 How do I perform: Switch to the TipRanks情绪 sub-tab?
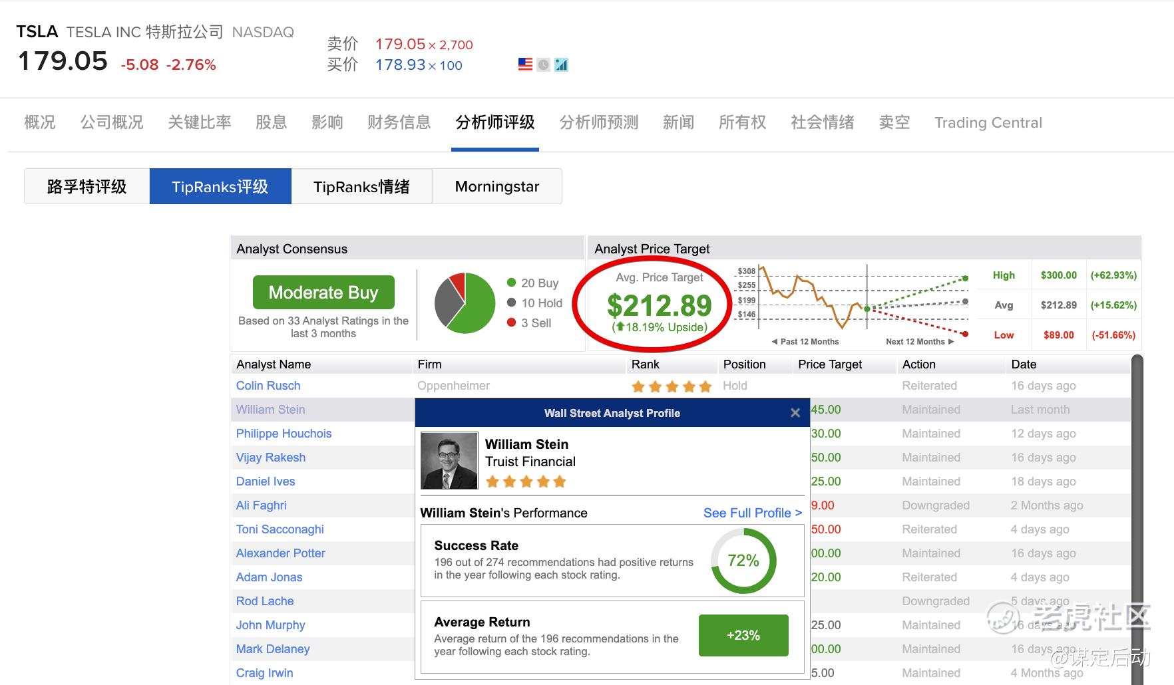click(361, 186)
